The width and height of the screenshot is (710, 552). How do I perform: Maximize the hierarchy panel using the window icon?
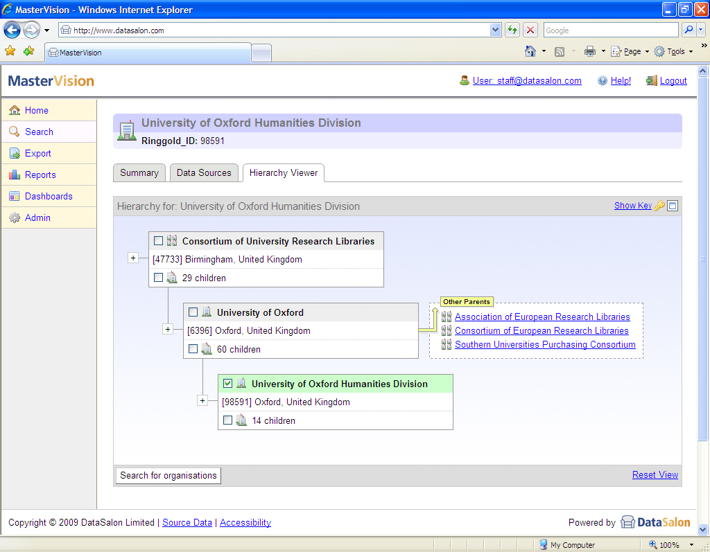[x=673, y=206]
